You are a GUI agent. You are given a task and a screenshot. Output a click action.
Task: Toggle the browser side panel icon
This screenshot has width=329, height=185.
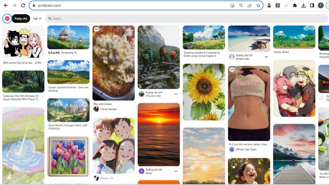click(312, 5)
